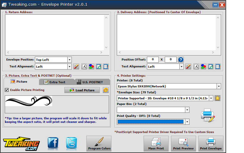Screen dimensions: 244x153
Task: Click the eraser icon for Delivery Address
Action: (188, 67)
